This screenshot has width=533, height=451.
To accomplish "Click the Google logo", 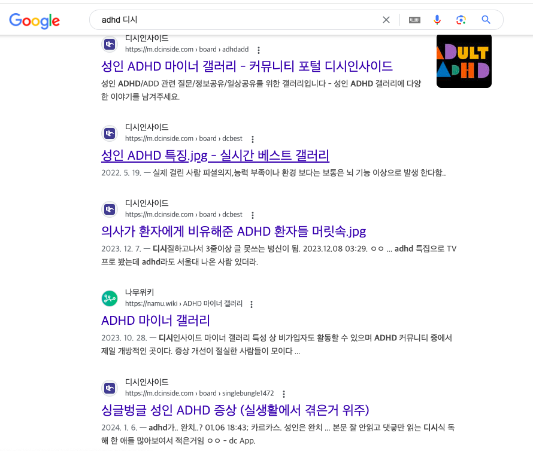I will point(34,21).
